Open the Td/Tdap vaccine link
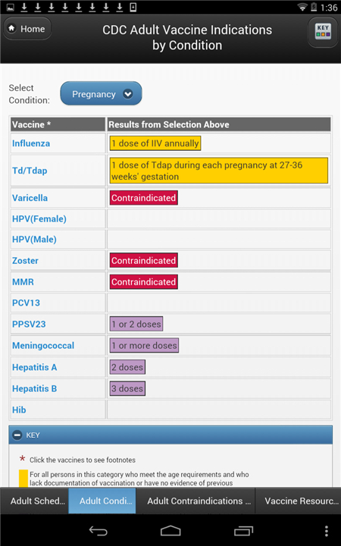 tap(30, 171)
